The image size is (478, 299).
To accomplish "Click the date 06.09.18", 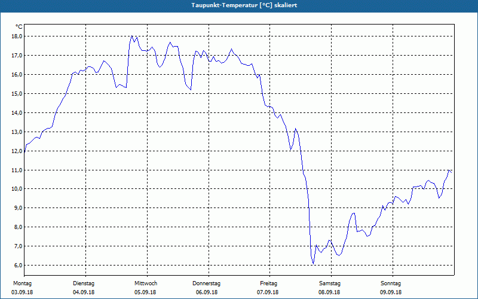I will point(207,292).
